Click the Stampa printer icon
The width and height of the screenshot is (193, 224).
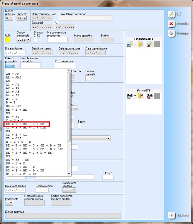click(x=171, y=33)
